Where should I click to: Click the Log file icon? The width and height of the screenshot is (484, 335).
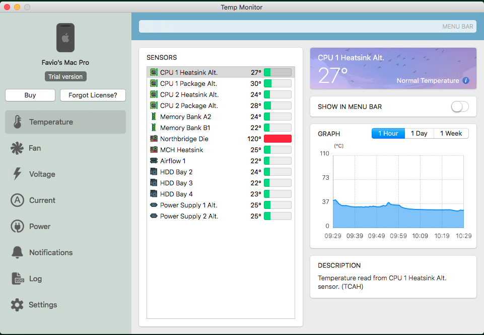[18, 278]
